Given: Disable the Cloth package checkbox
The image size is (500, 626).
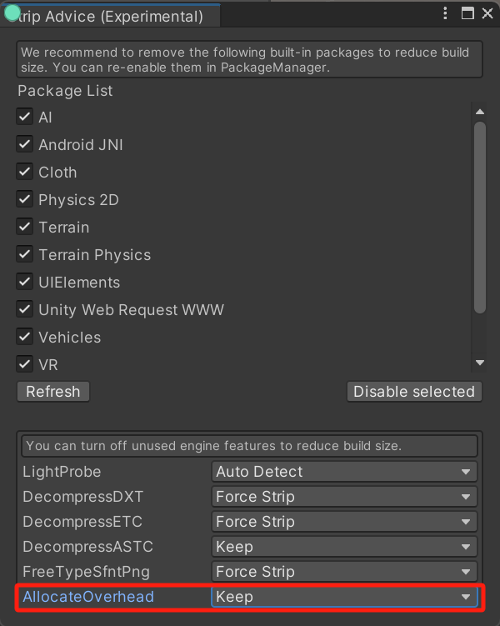Looking at the screenshot, I should (x=25, y=172).
